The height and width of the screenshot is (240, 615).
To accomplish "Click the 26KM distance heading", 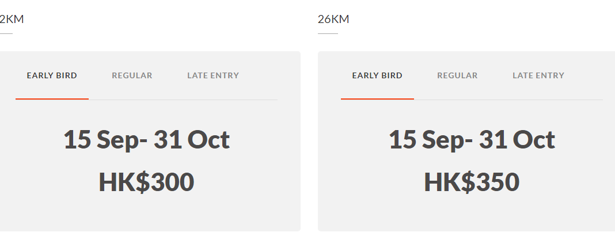I will pos(333,20).
